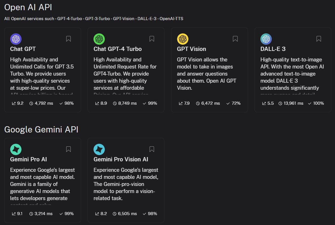Image resolution: width=335 pixels, height=225 pixels.
Task: Bookmark the Chat GPT-4 Turbo card
Action: click(x=152, y=39)
